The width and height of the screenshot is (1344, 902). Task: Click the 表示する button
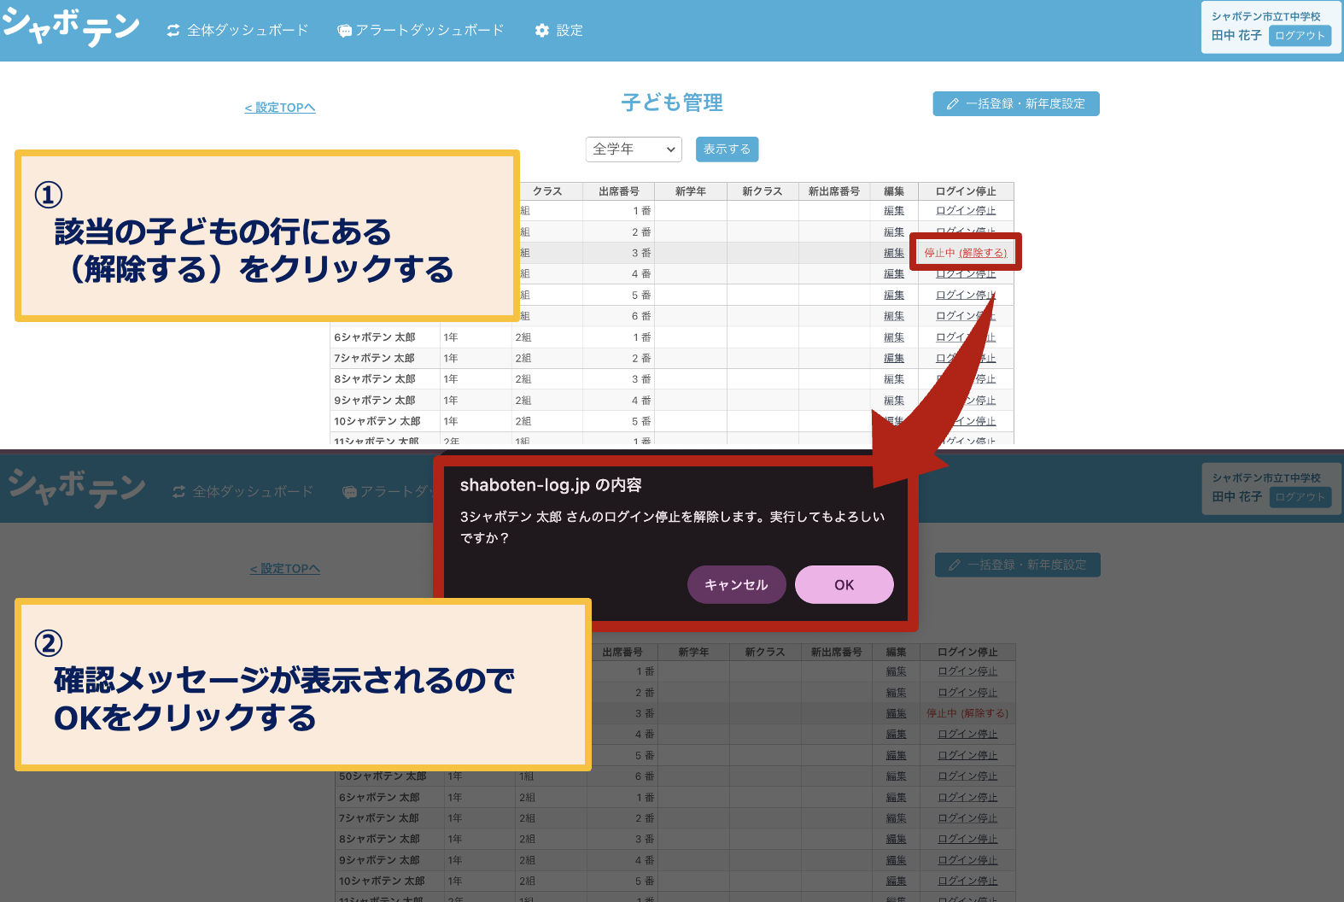(727, 149)
